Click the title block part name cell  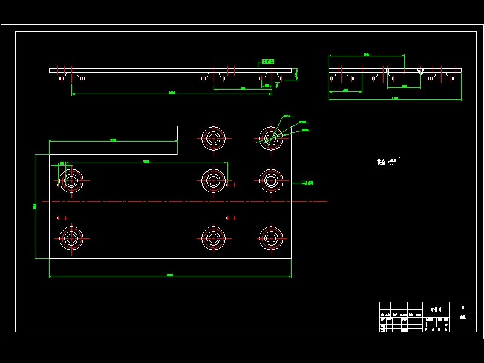coord(436,309)
